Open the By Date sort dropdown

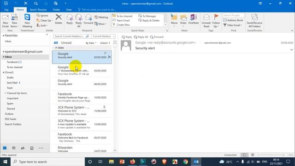pos(91,43)
